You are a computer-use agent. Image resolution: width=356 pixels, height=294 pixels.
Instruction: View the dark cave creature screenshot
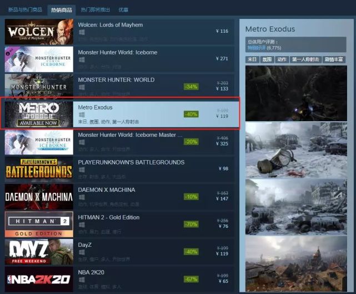click(296, 93)
